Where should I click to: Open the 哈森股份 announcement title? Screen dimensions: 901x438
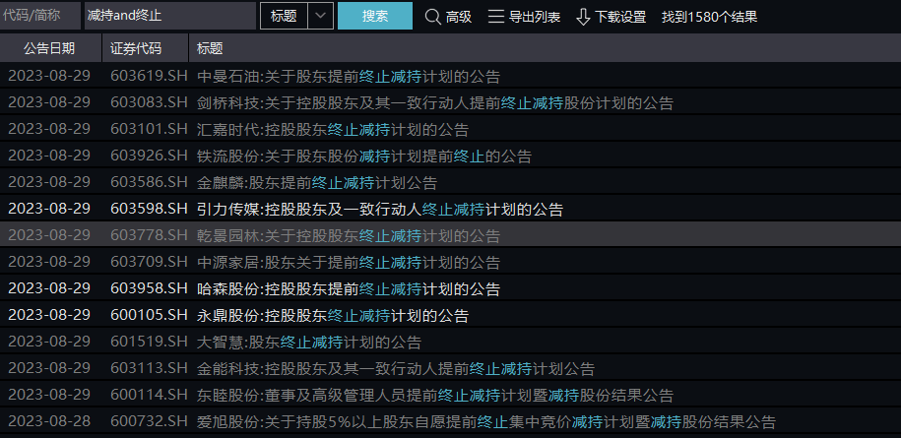point(349,289)
